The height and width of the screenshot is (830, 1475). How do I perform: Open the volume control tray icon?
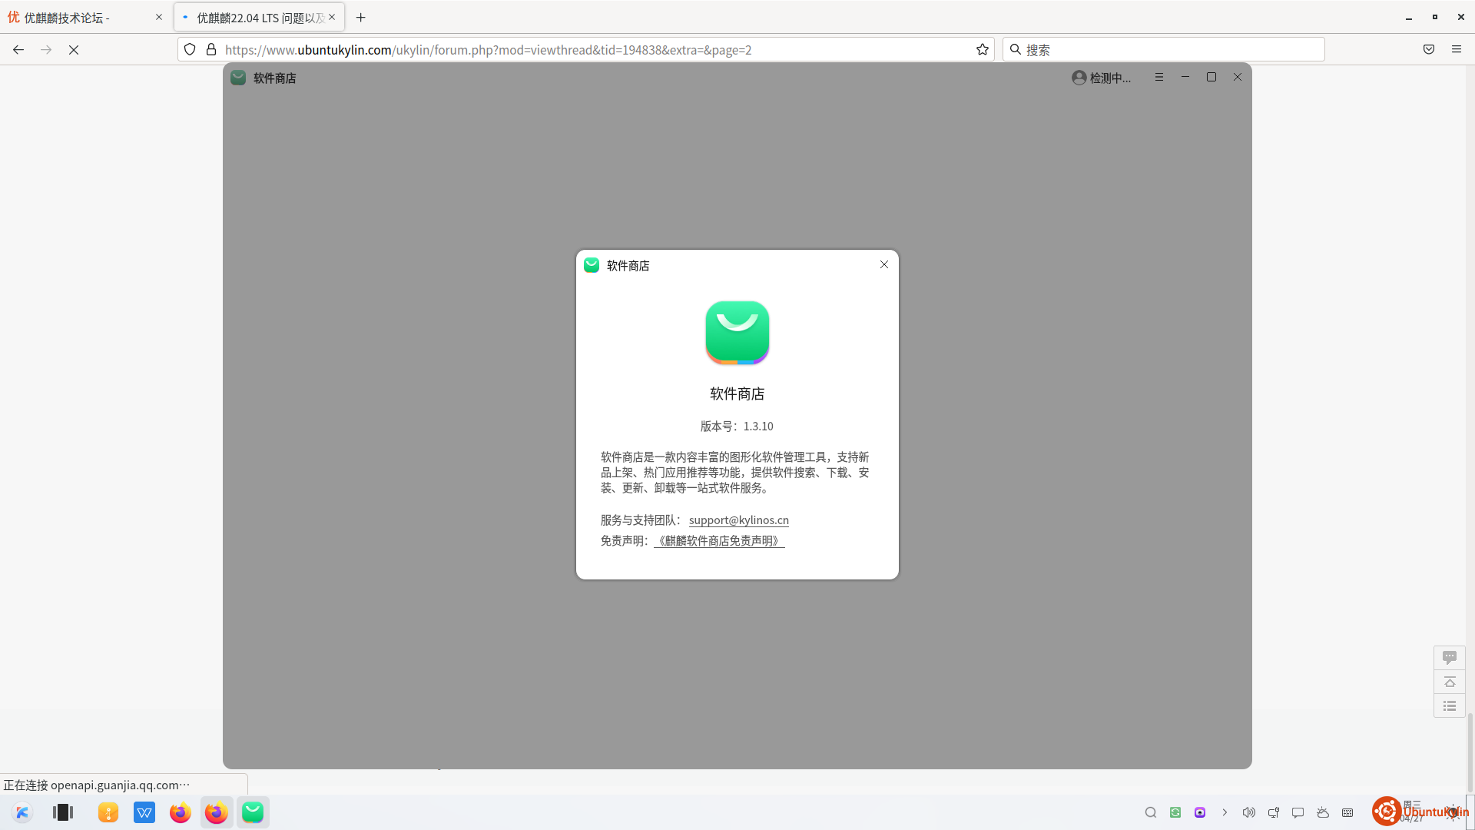coord(1249,812)
